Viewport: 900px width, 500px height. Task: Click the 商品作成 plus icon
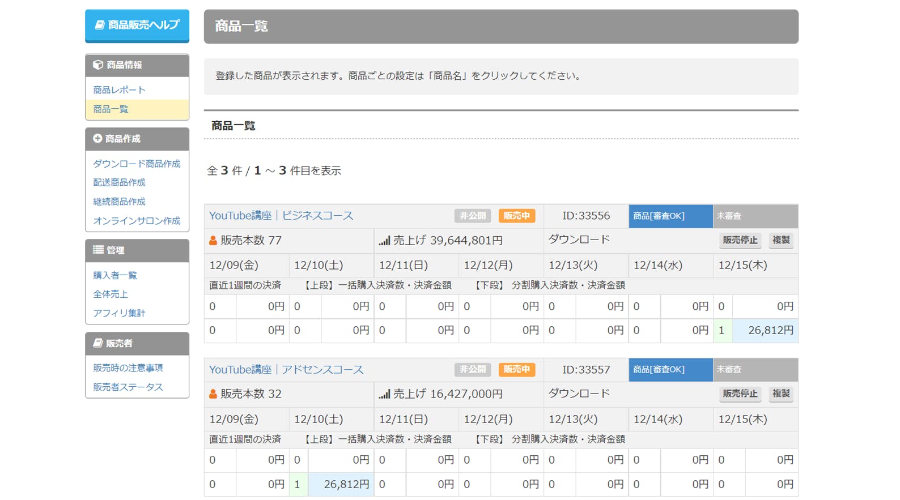point(97,139)
